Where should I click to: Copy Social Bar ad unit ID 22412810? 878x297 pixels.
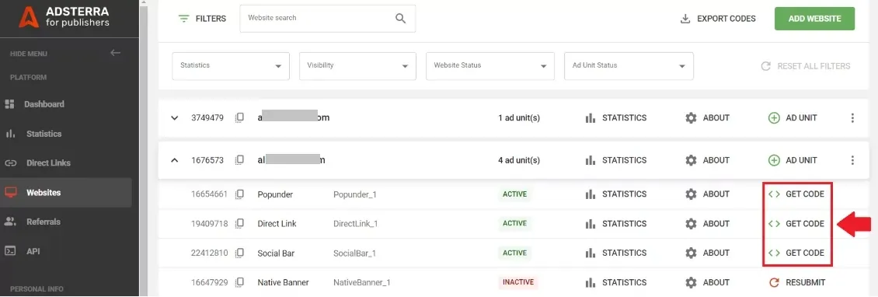coord(239,253)
